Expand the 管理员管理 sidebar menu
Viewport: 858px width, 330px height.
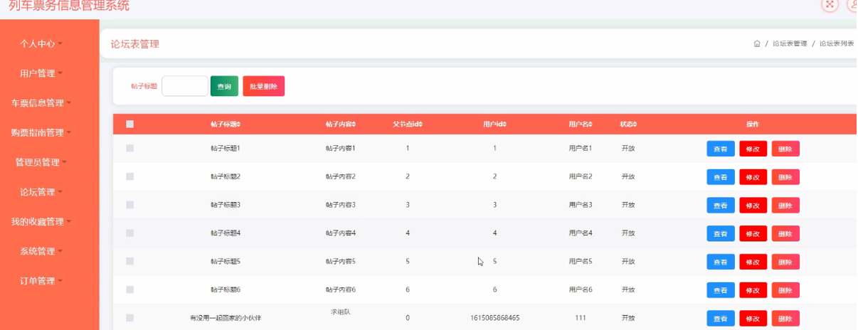click(42, 162)
